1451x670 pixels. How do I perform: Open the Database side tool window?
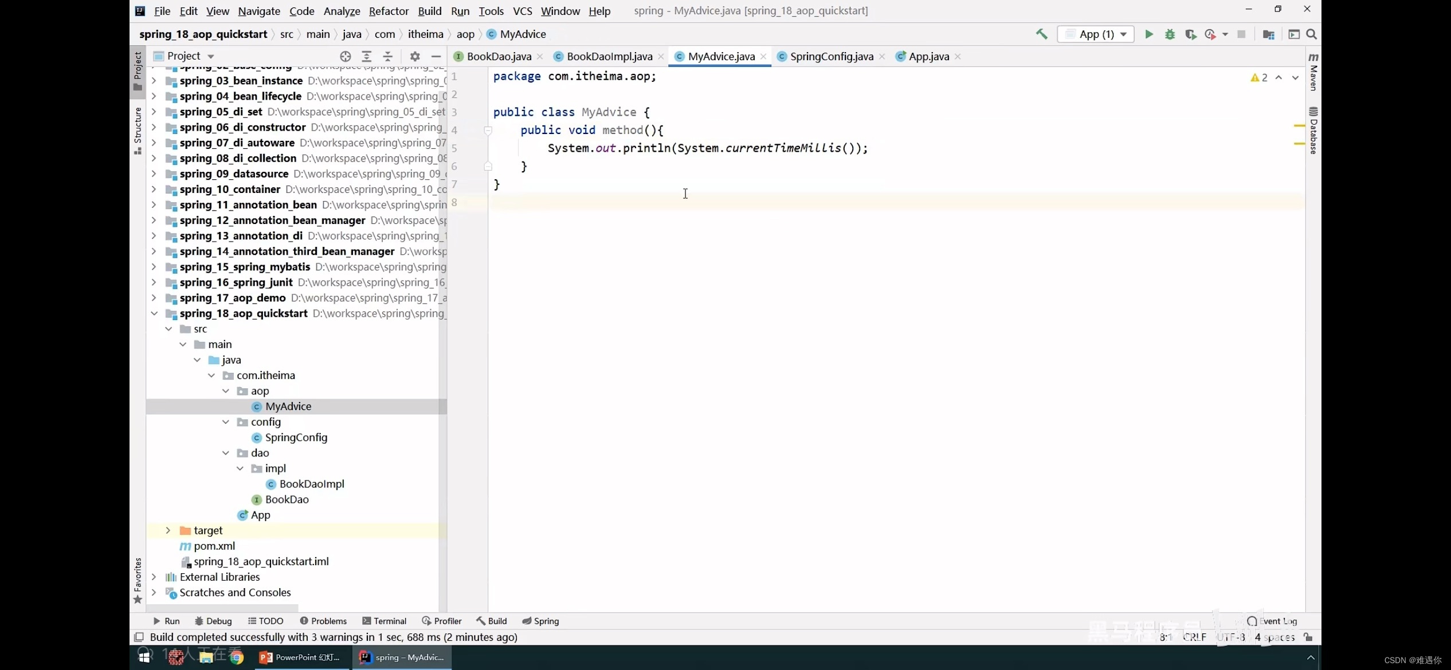(x=1313, y=131)
